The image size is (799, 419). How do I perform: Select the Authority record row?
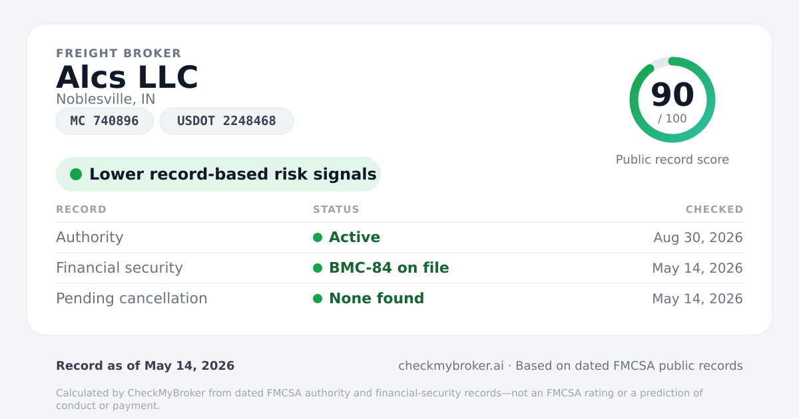(400, 237)
